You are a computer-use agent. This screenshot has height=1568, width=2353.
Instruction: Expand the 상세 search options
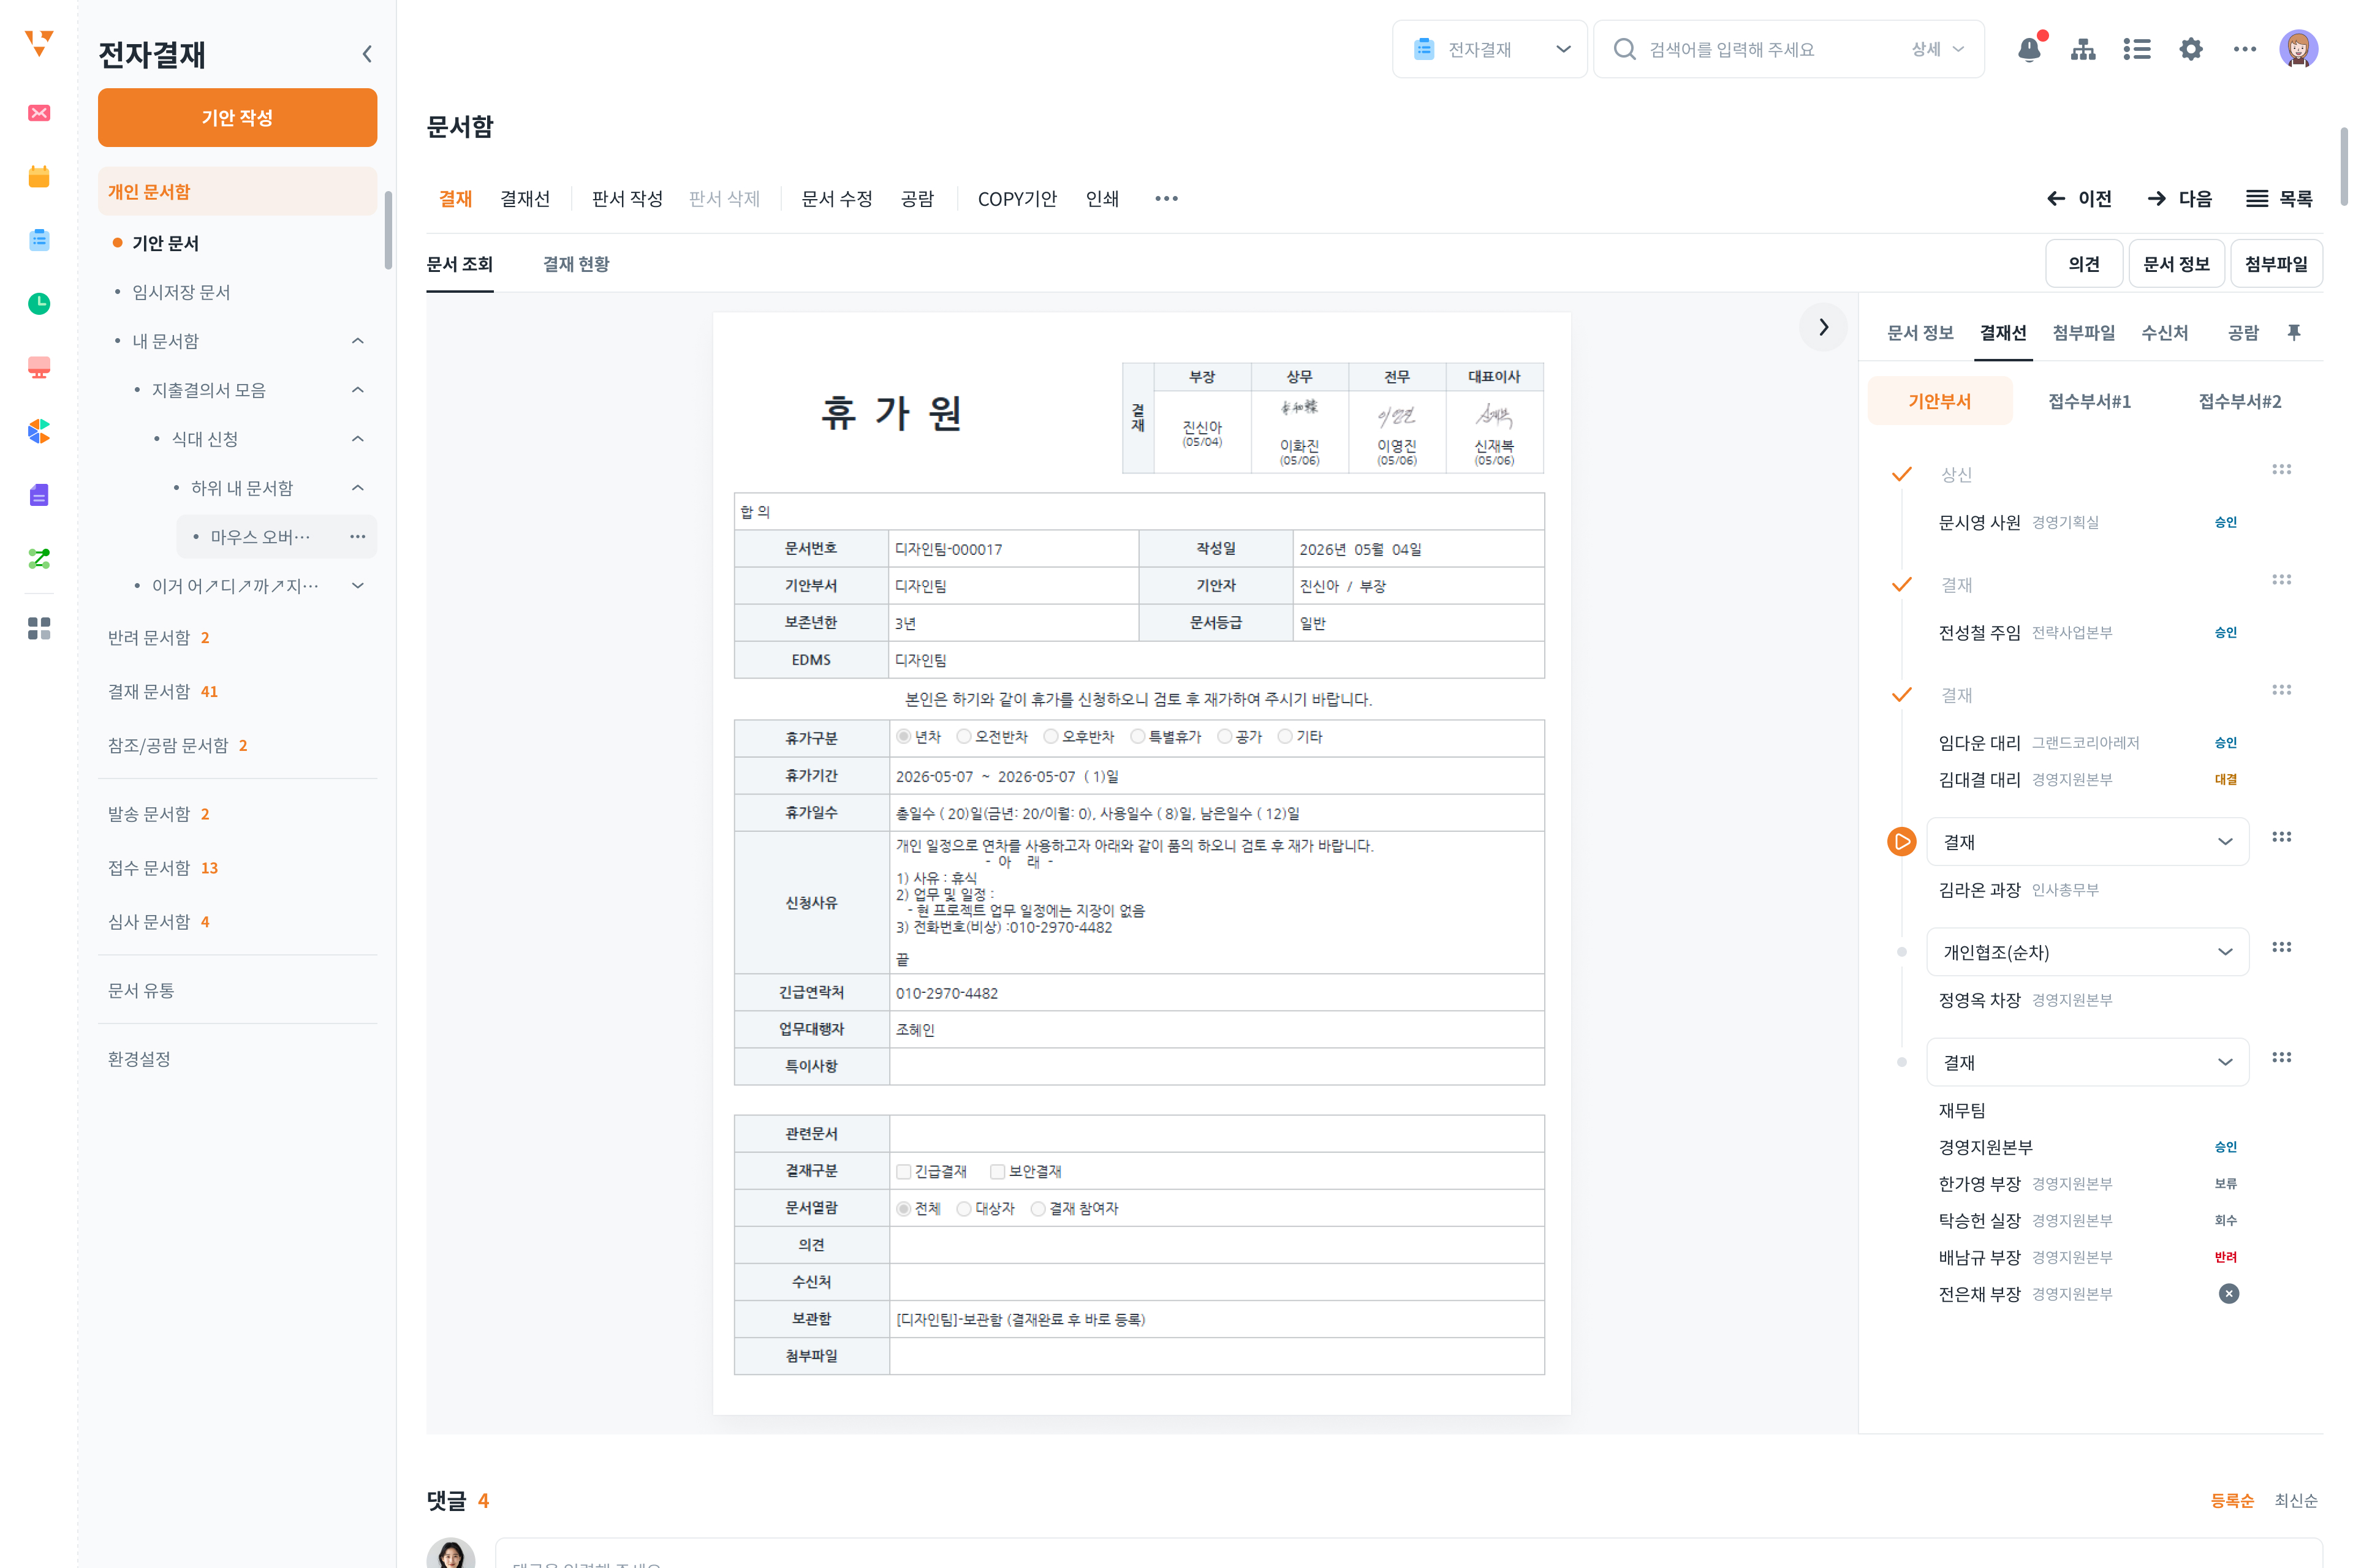[x=1938, y=49]
